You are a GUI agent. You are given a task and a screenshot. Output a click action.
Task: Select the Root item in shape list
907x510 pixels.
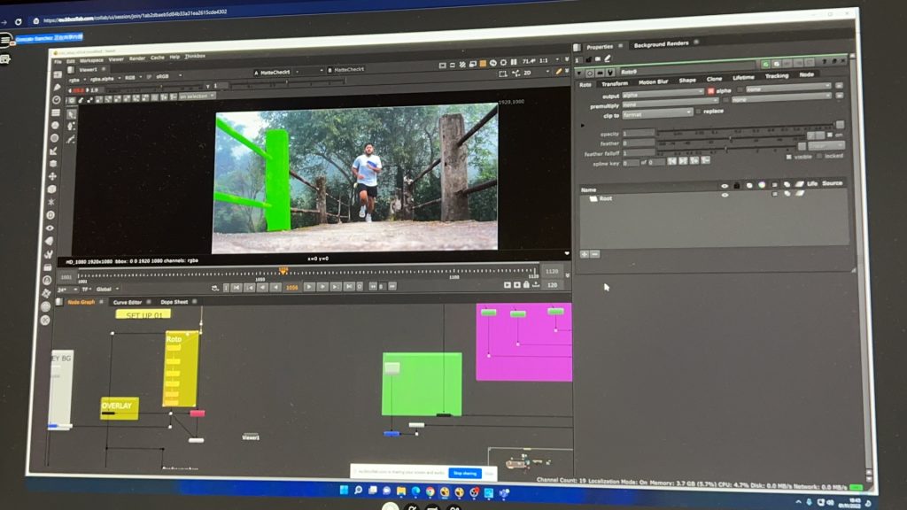tap(605, 198)
